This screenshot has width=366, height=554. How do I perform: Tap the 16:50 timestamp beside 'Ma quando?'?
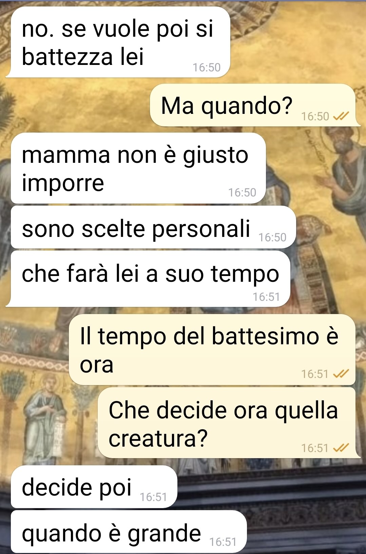(315, 117)
